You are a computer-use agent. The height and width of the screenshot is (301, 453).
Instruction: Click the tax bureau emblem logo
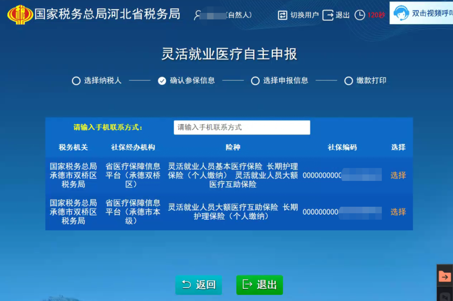tap(20, 14)
